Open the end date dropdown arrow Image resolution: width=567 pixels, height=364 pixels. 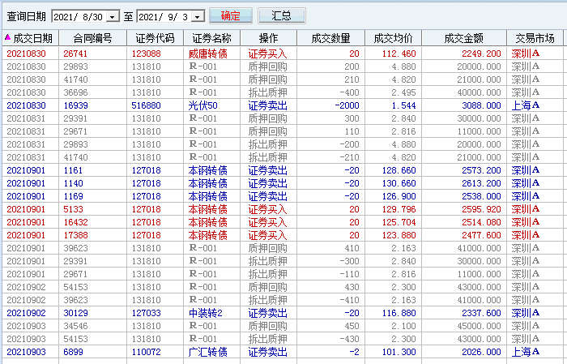tap(196, 16)
